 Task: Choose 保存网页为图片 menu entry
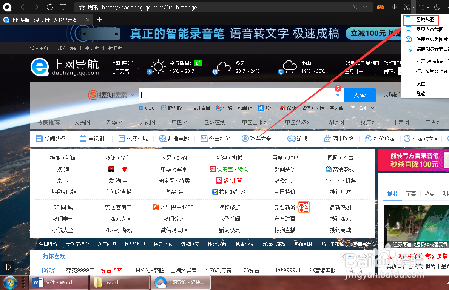click(426, 39)
